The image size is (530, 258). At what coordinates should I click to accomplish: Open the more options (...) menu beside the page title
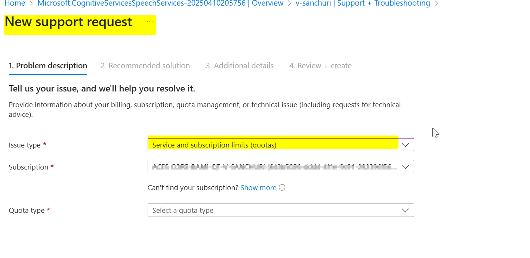[x=150, y=22]
